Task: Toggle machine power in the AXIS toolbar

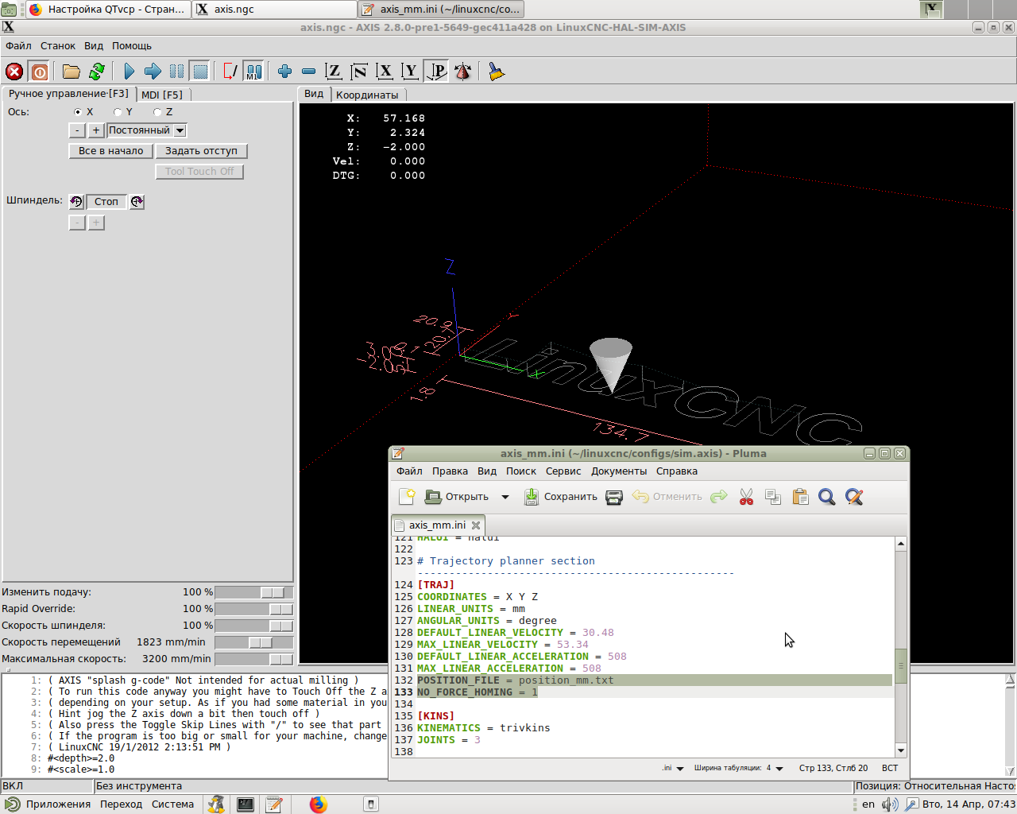Action: tap(39, 72)
